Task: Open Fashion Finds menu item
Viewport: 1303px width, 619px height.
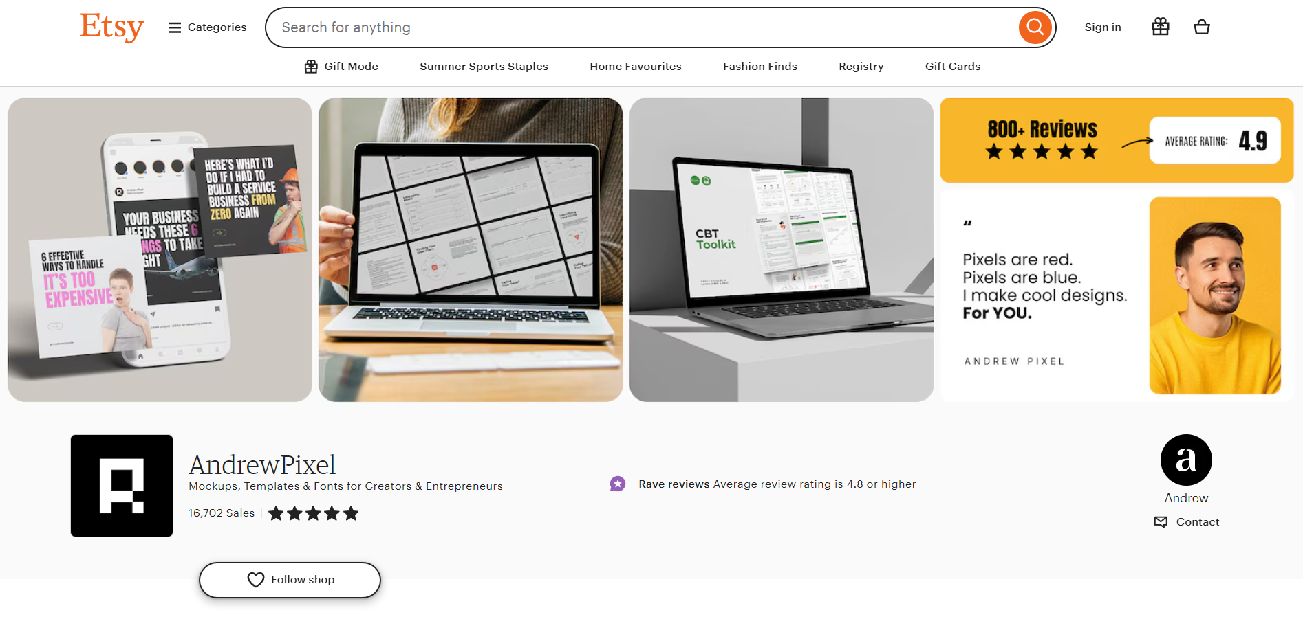Action: click(x=760, y=67)
